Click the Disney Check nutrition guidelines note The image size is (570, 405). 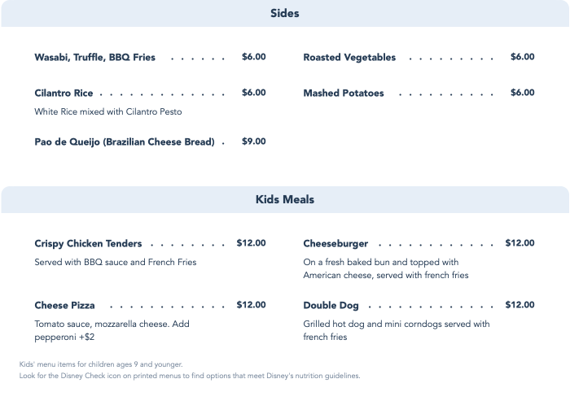click(x=190, y=377)
